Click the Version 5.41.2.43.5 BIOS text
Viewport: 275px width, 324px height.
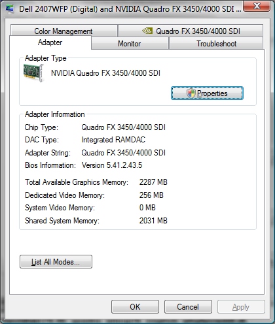click(x=112, y=165)
